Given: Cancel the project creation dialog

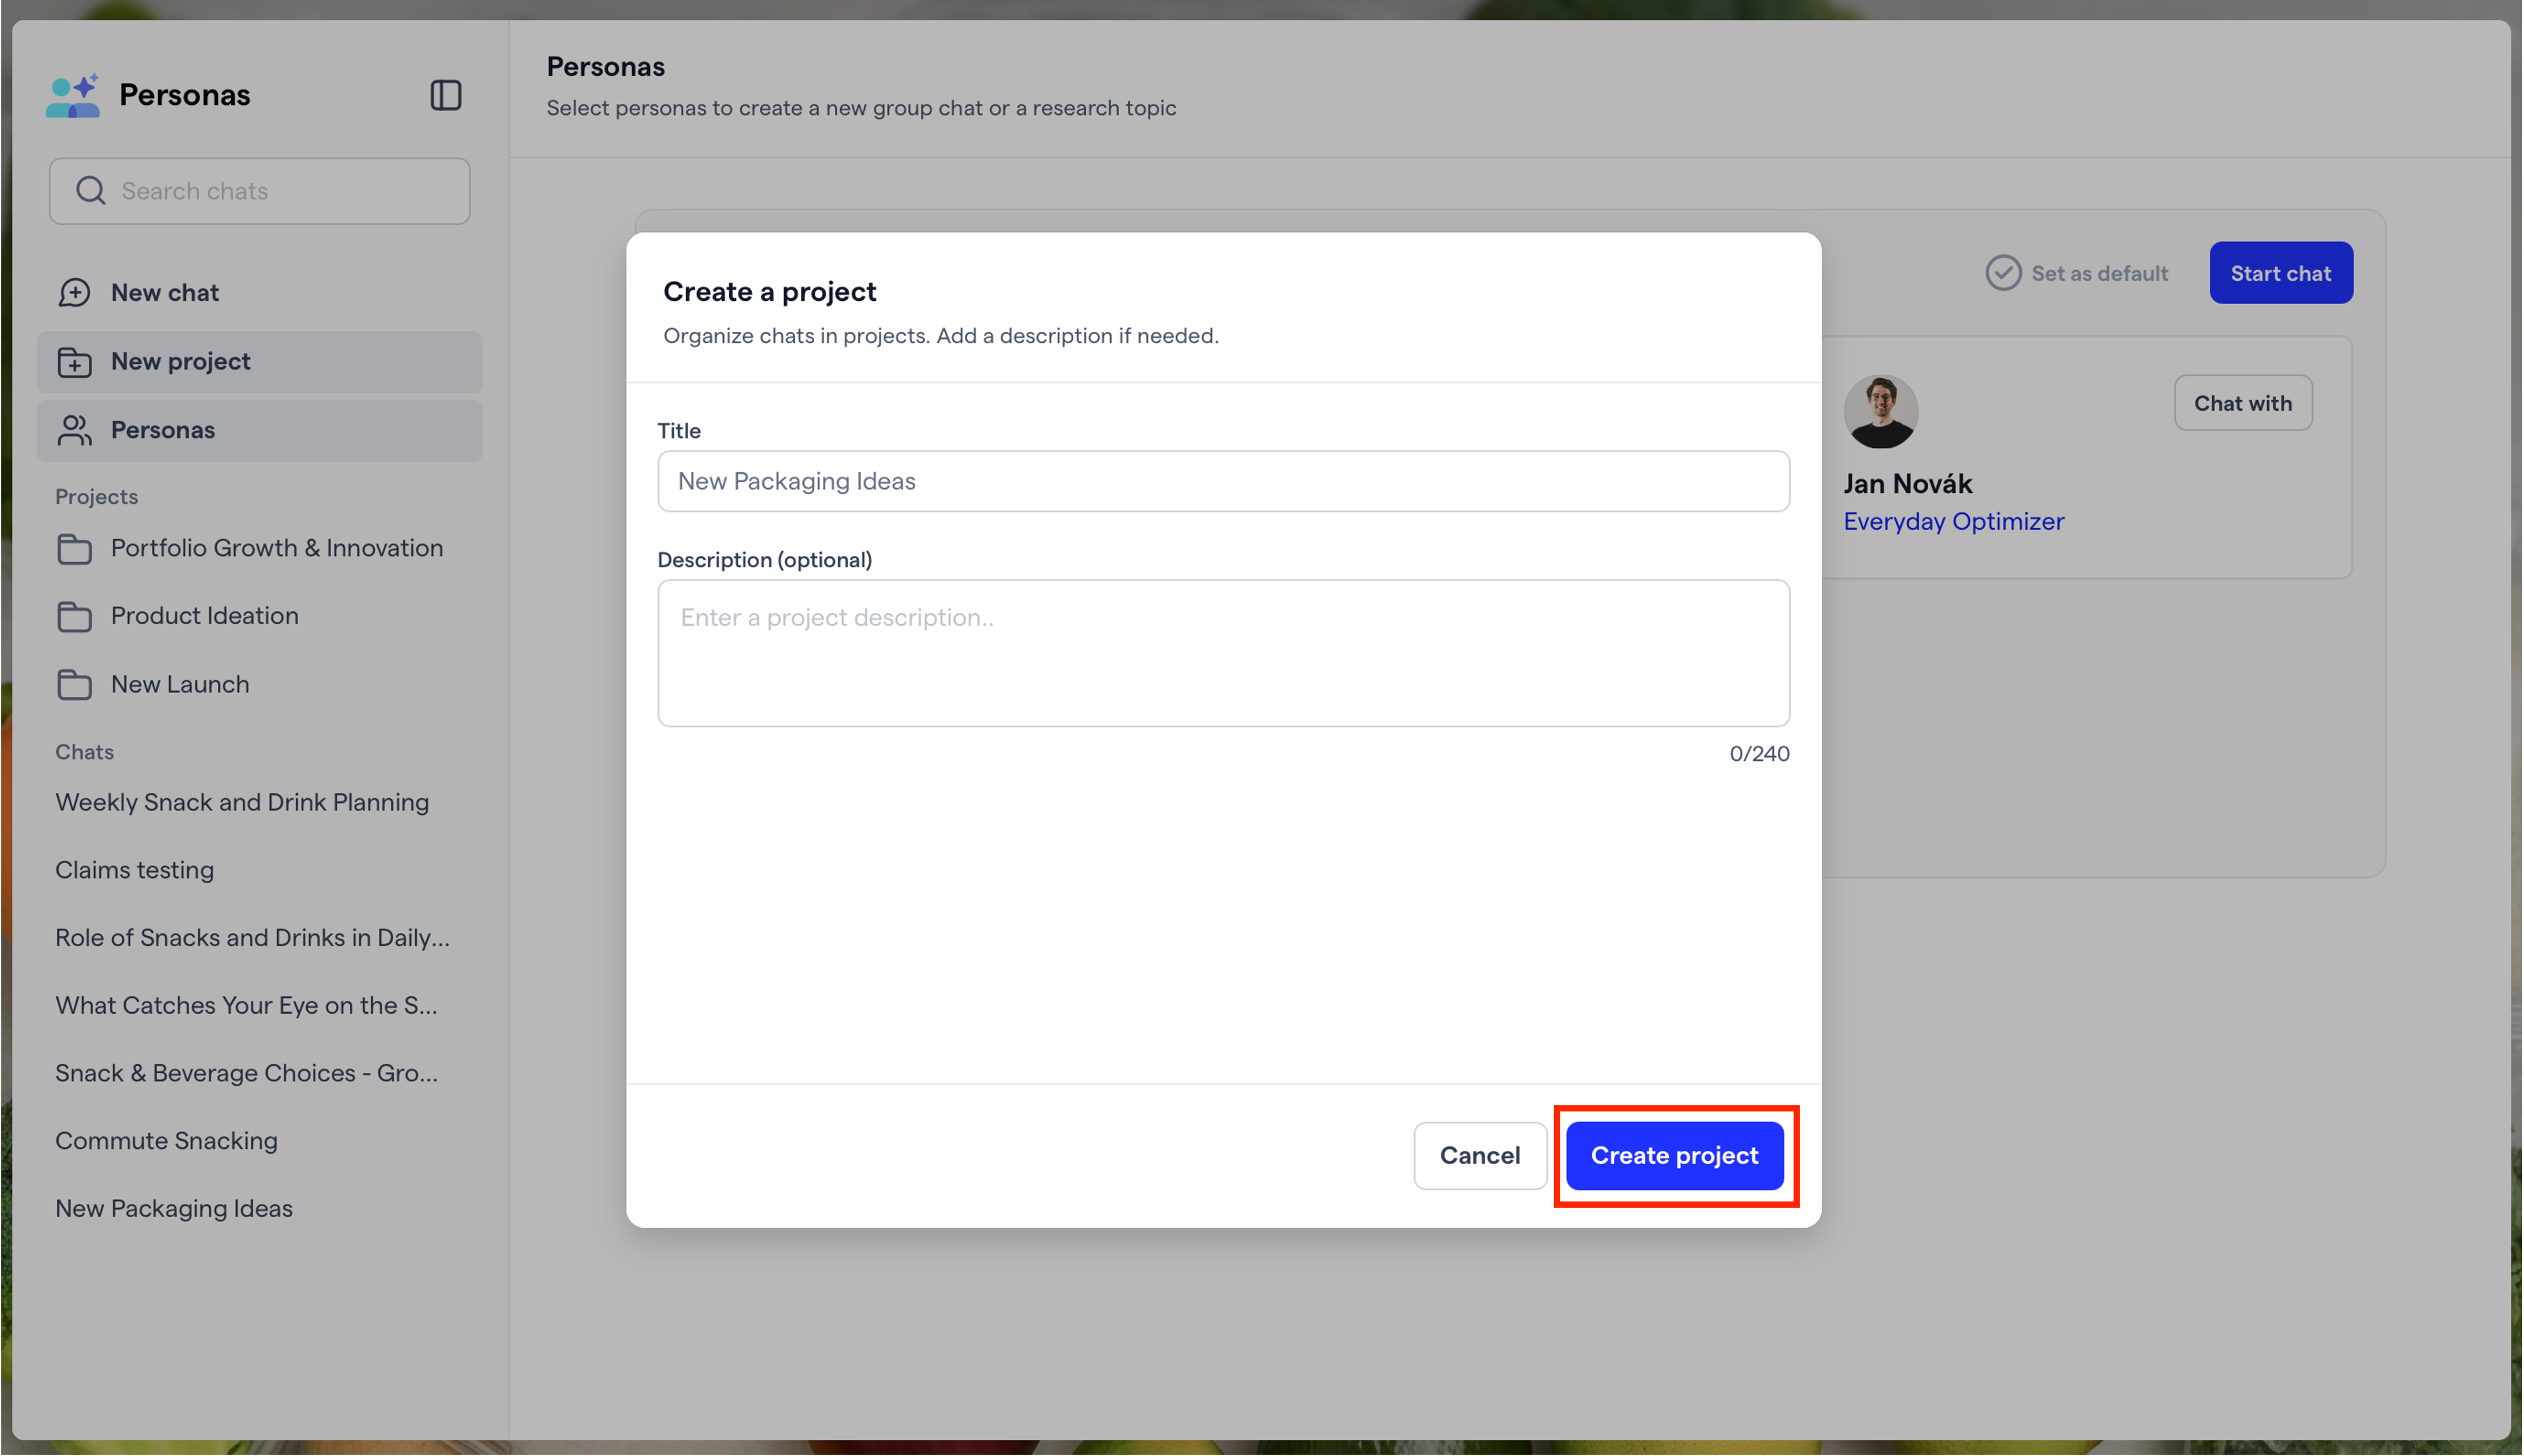Looking at the screenshot, I should point(1479,1155).
